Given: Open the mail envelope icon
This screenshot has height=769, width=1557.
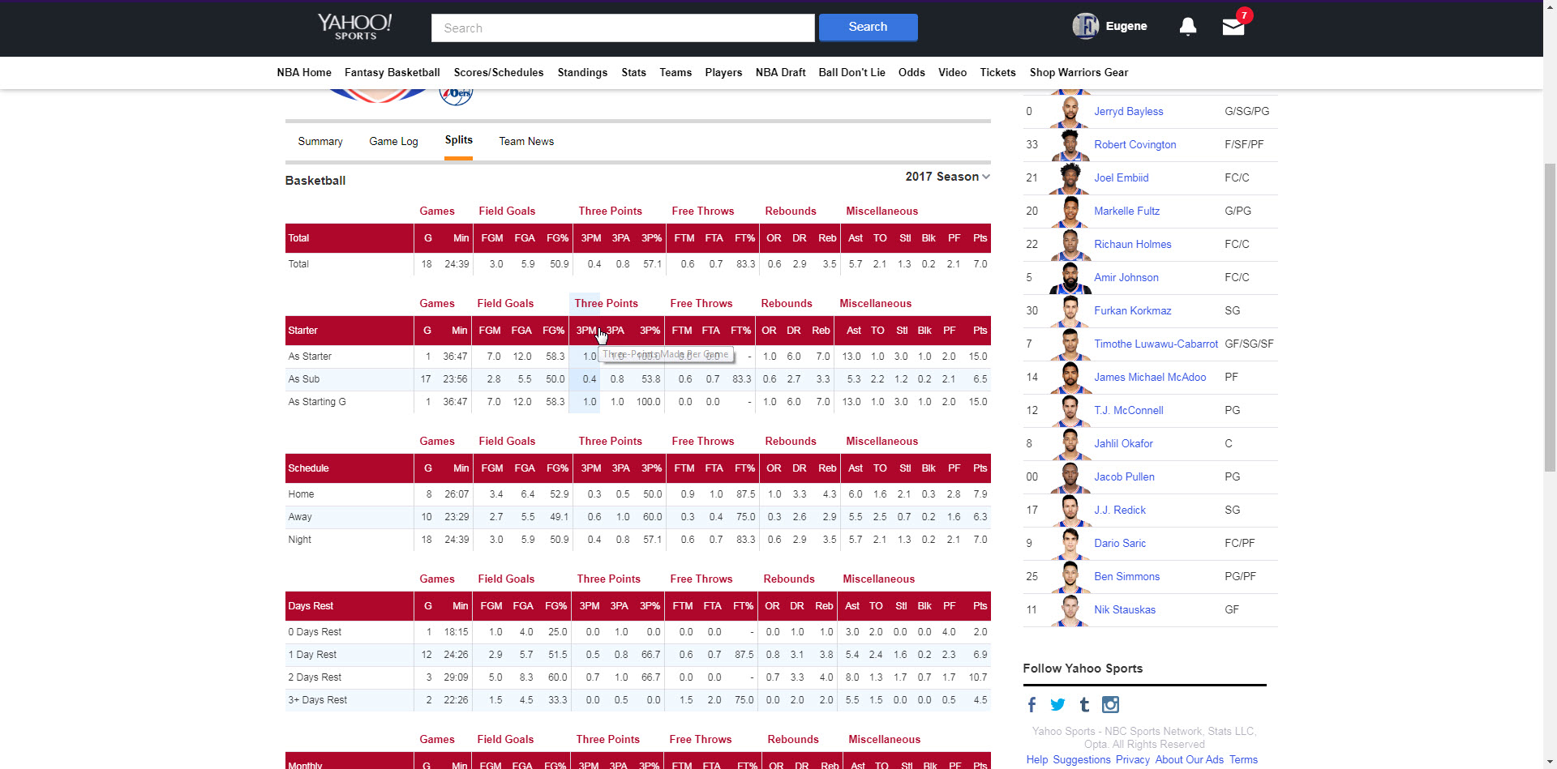Looking at the screenshot, I should tap(1233, 27).
